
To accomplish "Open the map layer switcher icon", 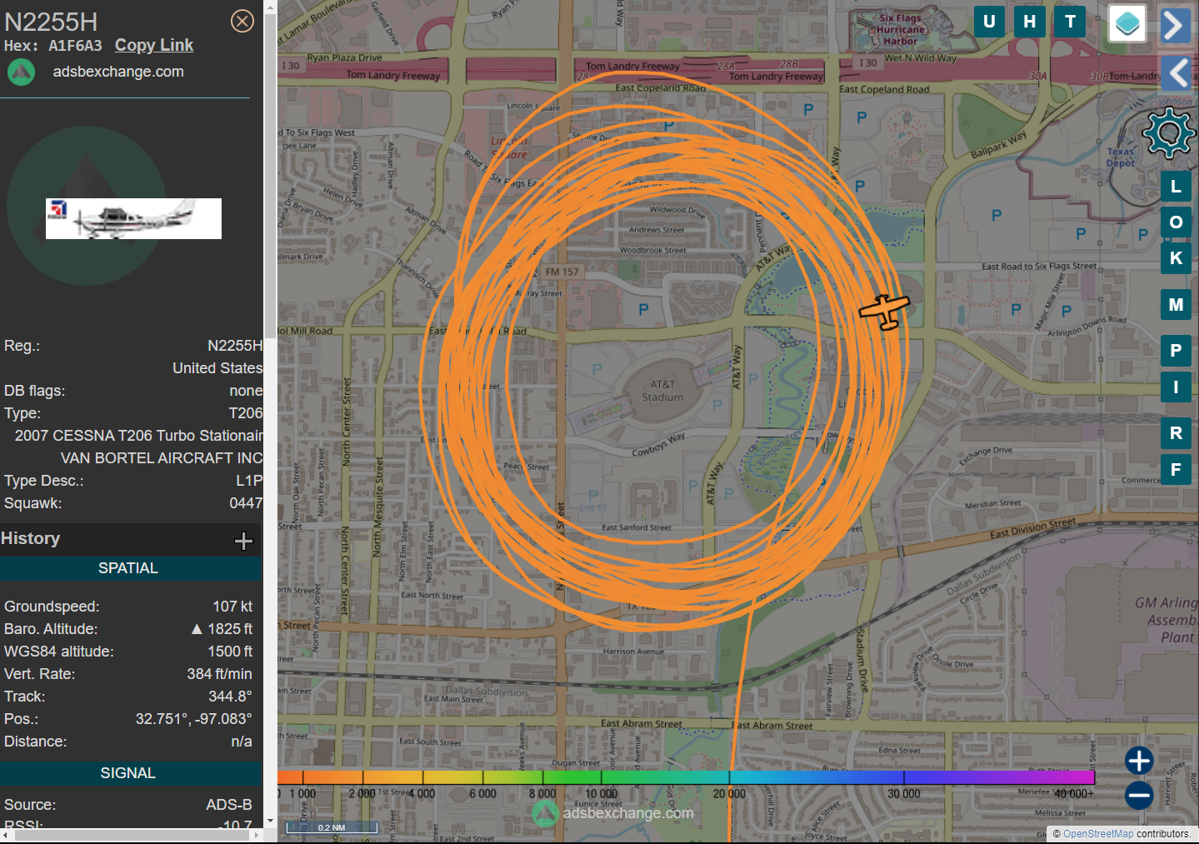I will [x=1128, y=23].
